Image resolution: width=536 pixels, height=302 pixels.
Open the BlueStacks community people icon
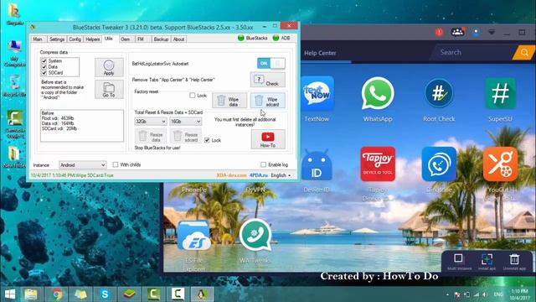(x=457, y=32)
